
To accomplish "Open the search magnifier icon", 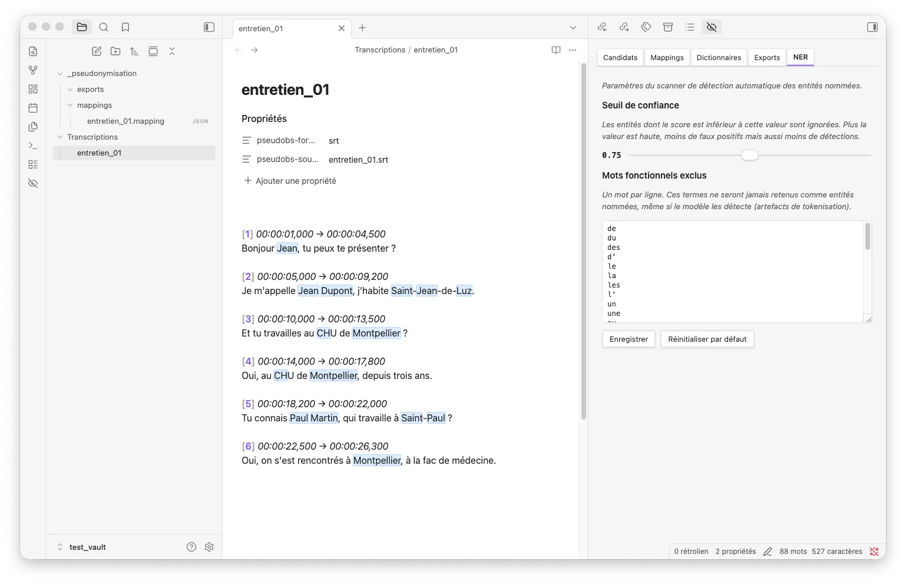I will [104, 27].
